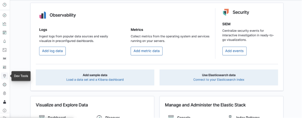Open Security lock icon in sidebar
This screenshot has width=302, height=118.
(x=5, y=93)
